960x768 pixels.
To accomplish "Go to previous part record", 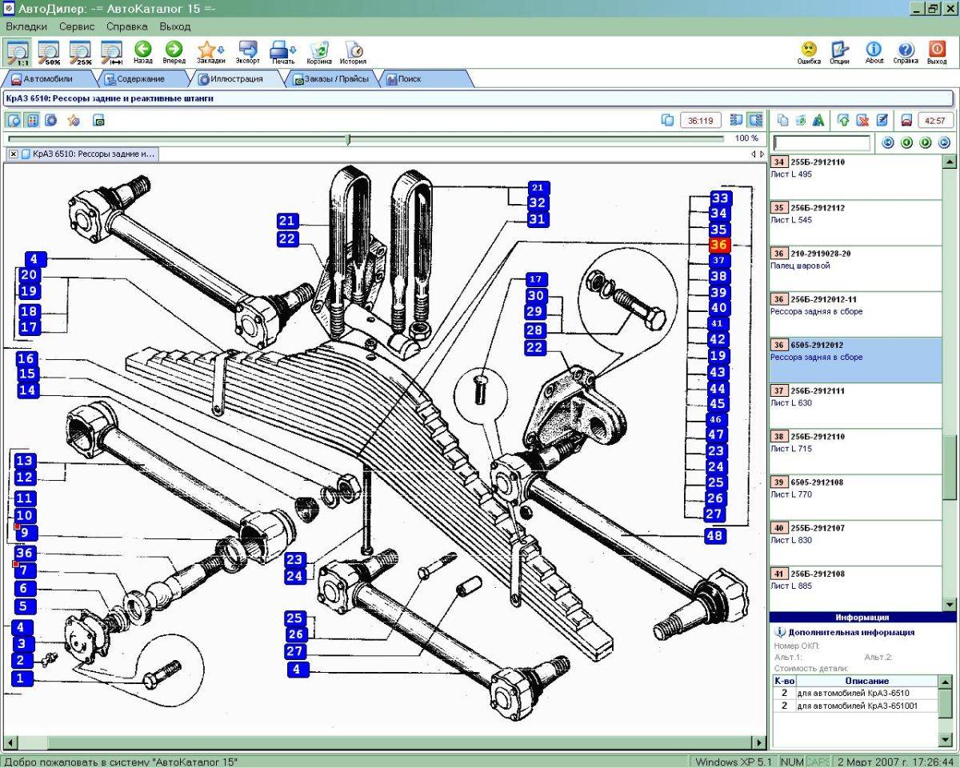I will coord(906,143).
